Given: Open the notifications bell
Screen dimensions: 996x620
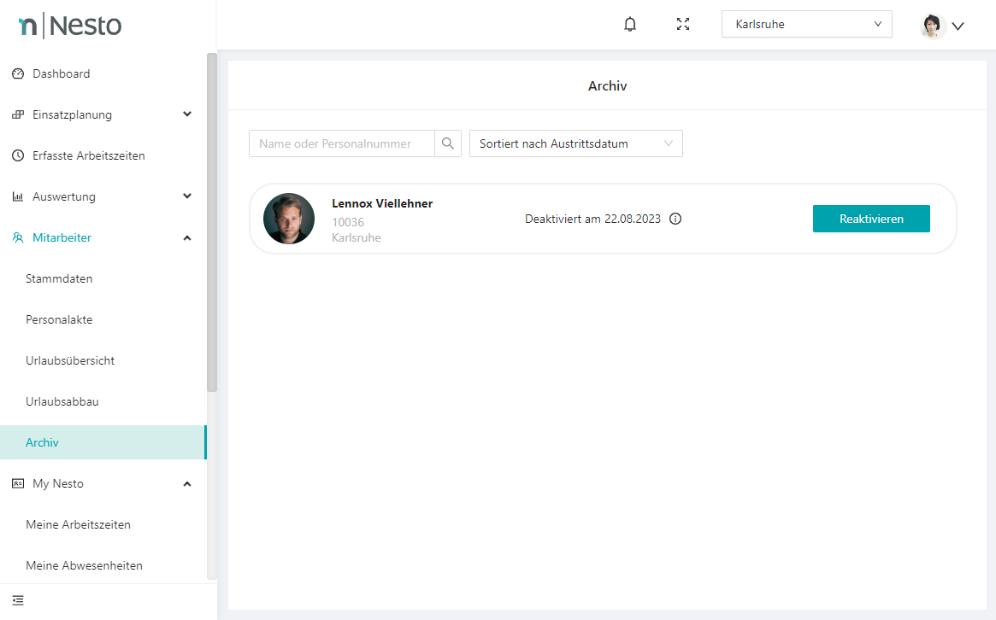Looking at the screenshot, I should 630,25.
